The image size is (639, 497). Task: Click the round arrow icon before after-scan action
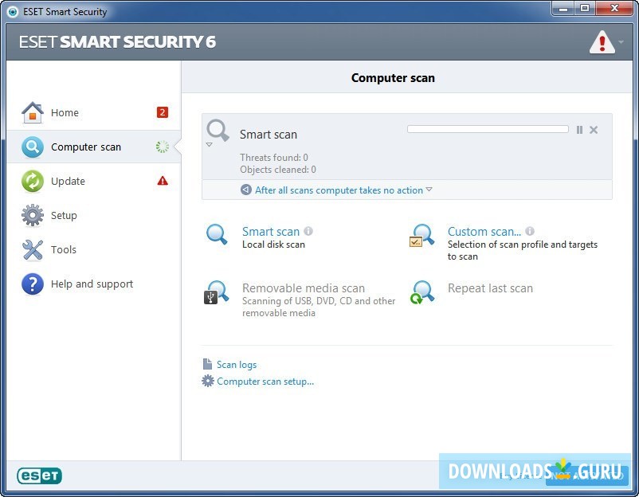click(245, 190)
